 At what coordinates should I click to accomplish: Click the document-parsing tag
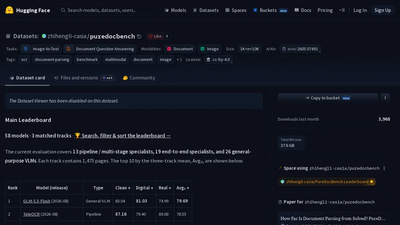pos(52,60)
